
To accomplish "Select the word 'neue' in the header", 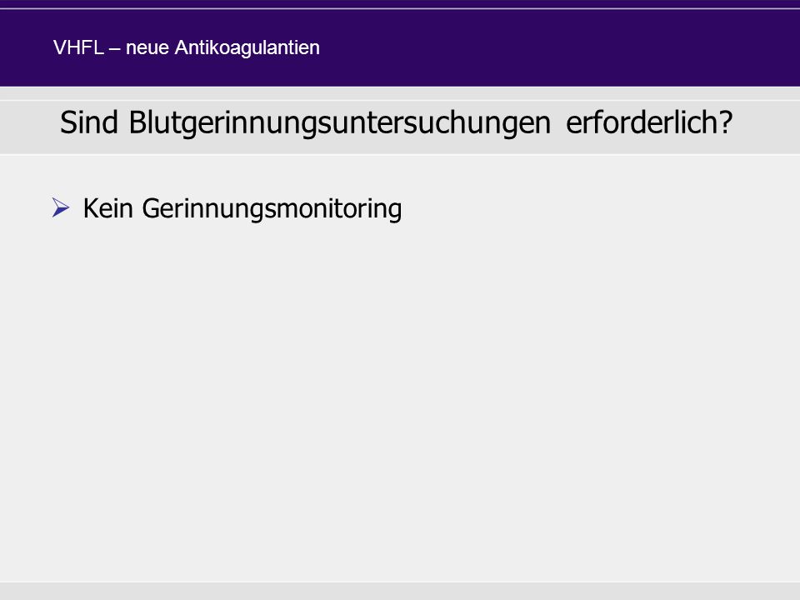I will [x=147, y=48].
